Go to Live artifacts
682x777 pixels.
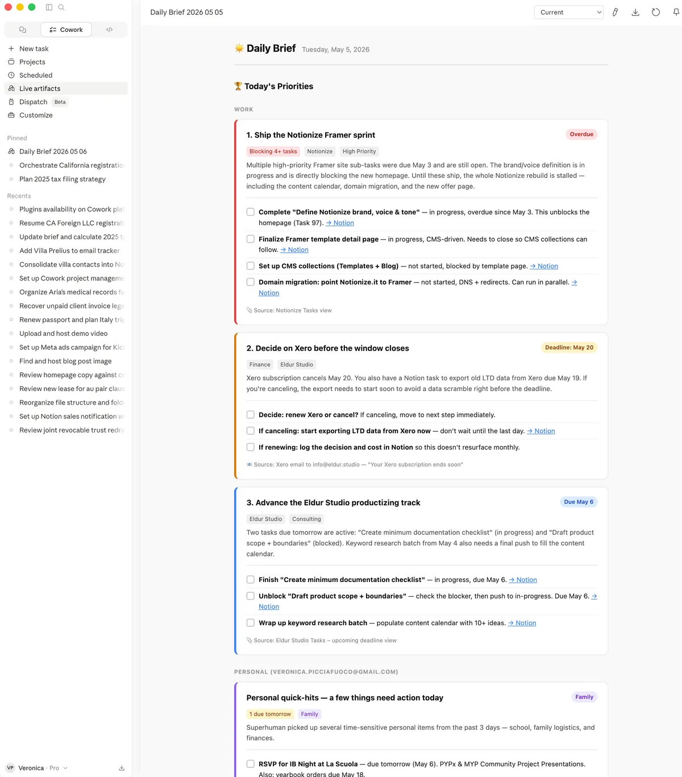[x=66, y=89]
